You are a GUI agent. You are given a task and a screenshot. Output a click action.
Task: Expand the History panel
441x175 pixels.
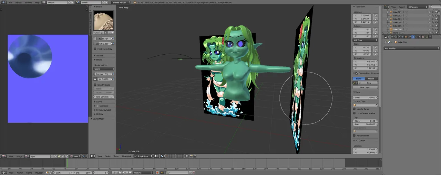pos(99,114)
